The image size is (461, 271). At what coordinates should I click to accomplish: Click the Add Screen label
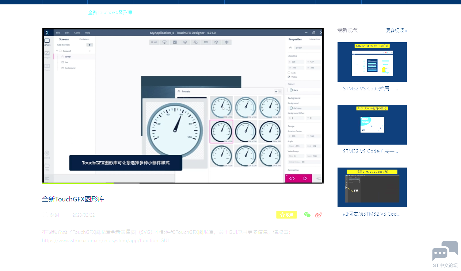pos(63,45)
